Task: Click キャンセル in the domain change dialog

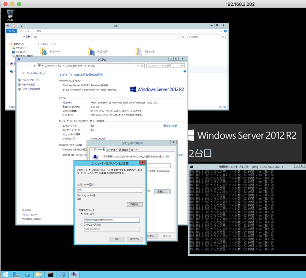Action: pos(135,239)
